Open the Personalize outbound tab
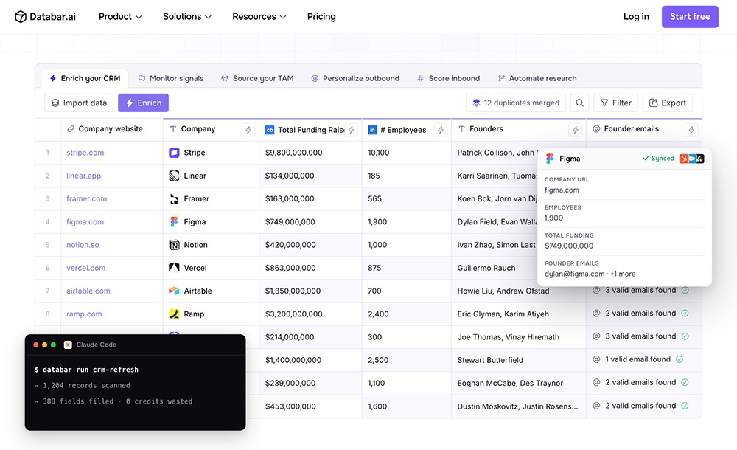Image resolution: width=737 pixels, height=450 pixels. pyautogui.click(x=355, y=78)
